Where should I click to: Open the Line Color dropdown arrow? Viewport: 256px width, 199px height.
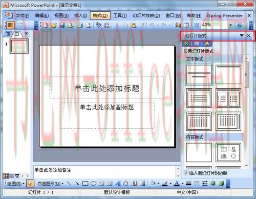click(170, 184)
